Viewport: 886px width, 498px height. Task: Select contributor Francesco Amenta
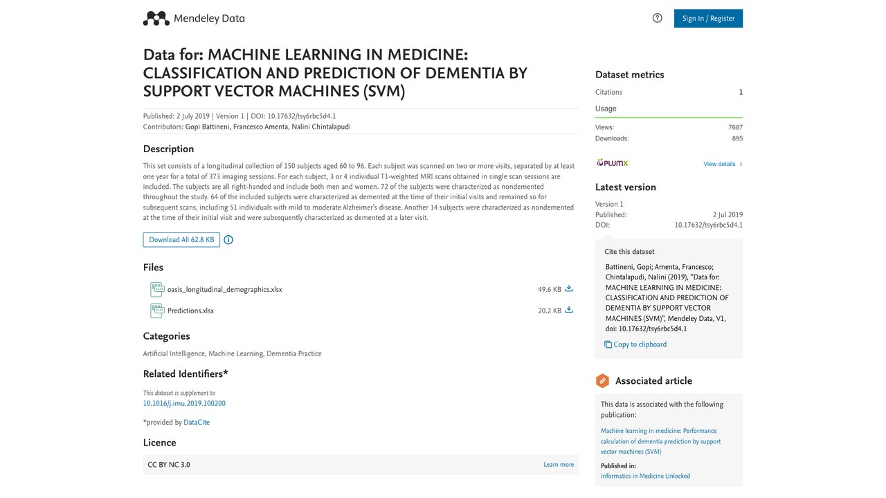click(x=260, y=127)
